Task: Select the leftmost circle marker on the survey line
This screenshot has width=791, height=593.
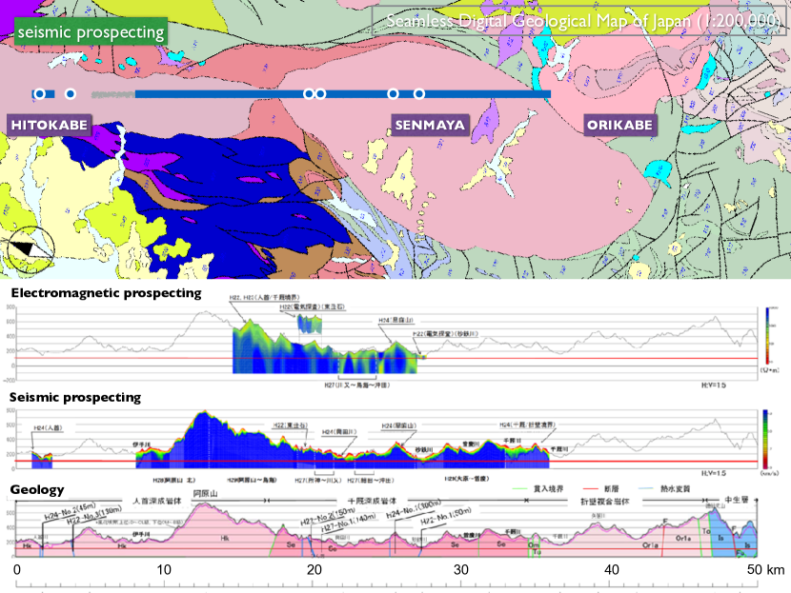Action: tap(40, 93)
